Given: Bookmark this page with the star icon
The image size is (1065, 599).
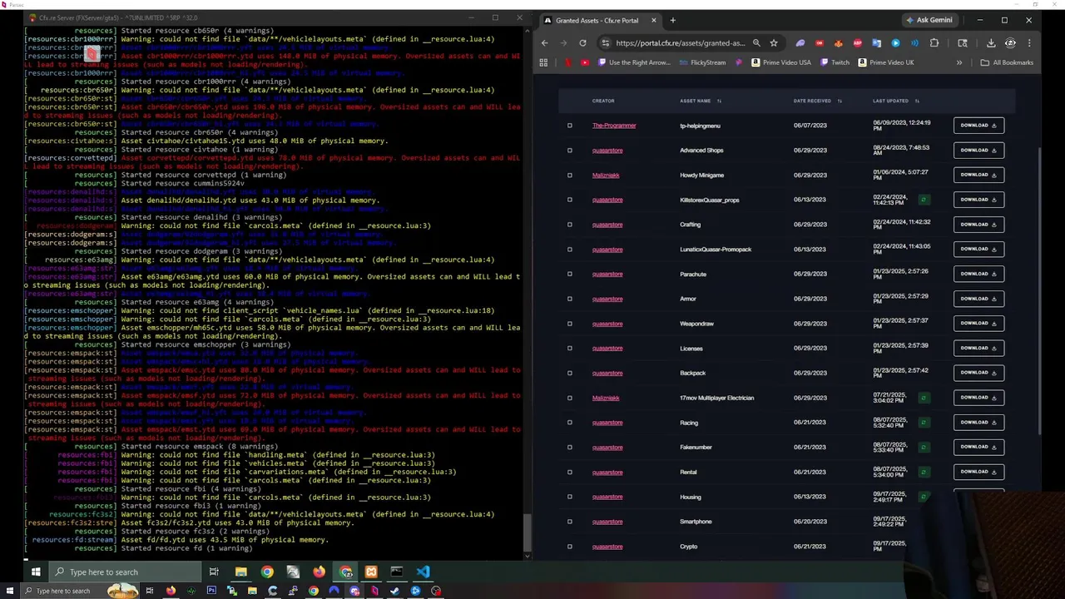Looking at the screenshot, I should (773, 43).
